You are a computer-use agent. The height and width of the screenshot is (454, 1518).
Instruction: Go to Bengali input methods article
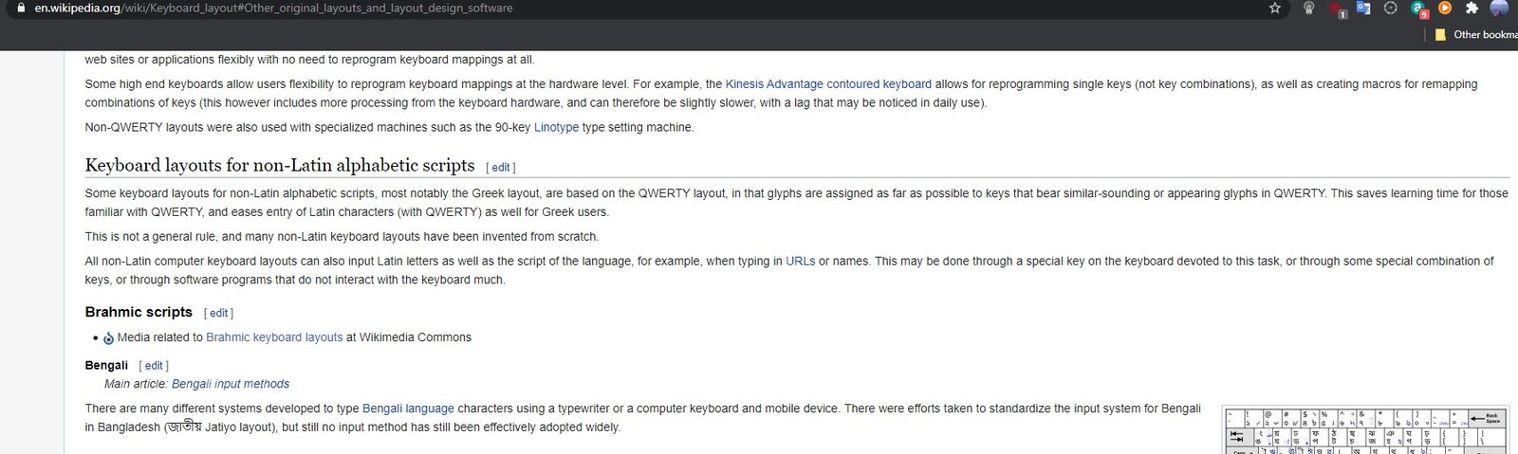(231, 385)
